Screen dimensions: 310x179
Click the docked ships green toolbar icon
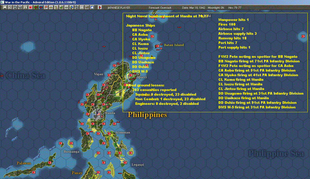pyautogui.click(x=66, y=7)
